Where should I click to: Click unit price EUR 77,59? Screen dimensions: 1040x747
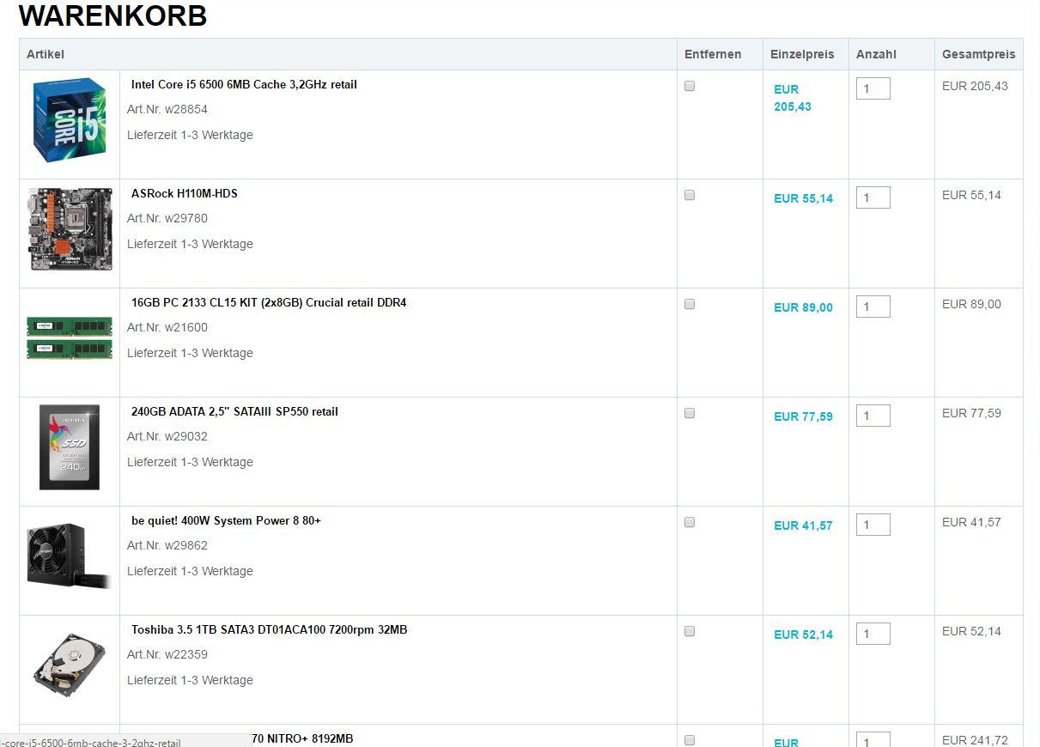pyautogui.click(x=803, y=416)
